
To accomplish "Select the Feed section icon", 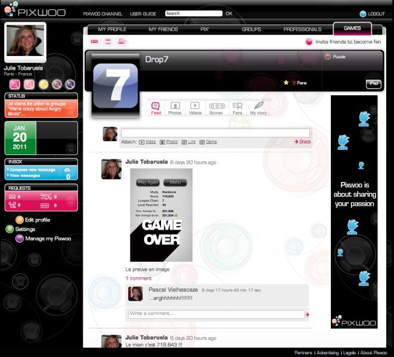I will coord(156,108).
